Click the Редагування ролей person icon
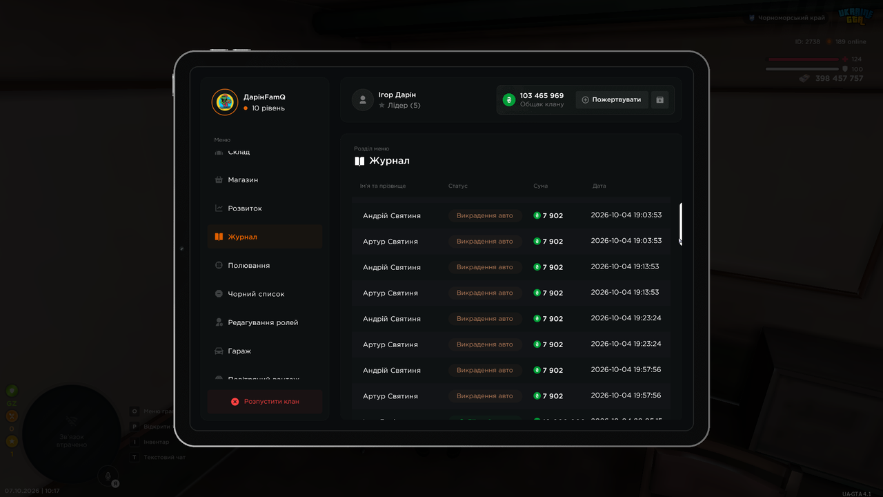 (x=219, y=322)
